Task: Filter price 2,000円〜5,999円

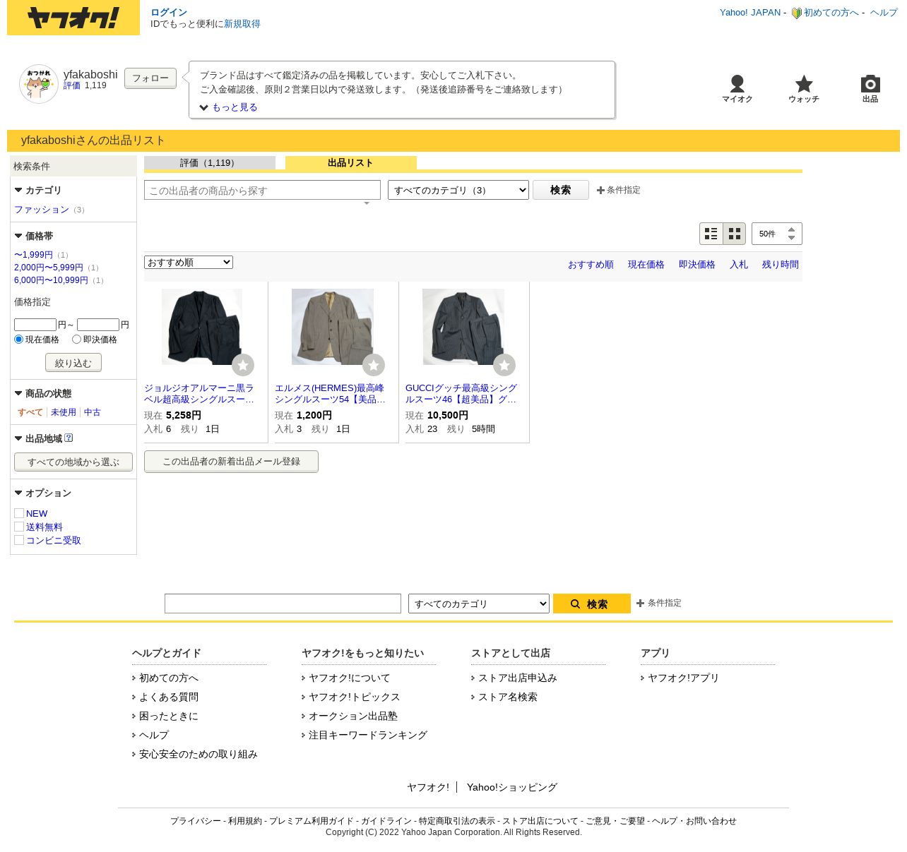Action: pyautogui.click(x=49, y=268)
